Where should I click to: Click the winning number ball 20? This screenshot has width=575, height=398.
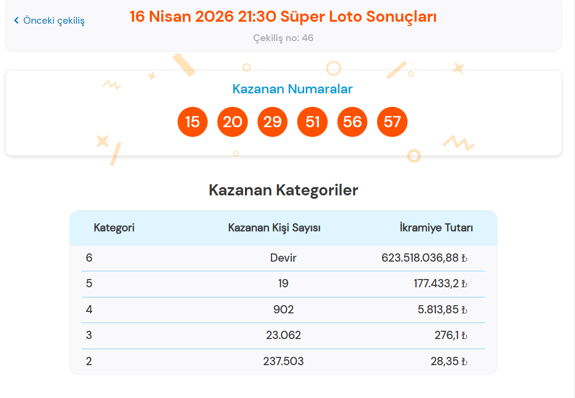pyautogui.click(x=232, y=121)
